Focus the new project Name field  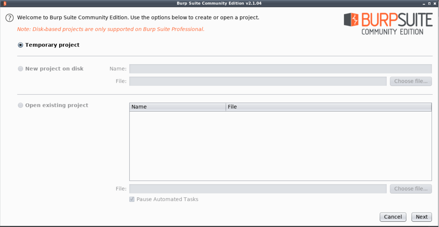(280, 69)
